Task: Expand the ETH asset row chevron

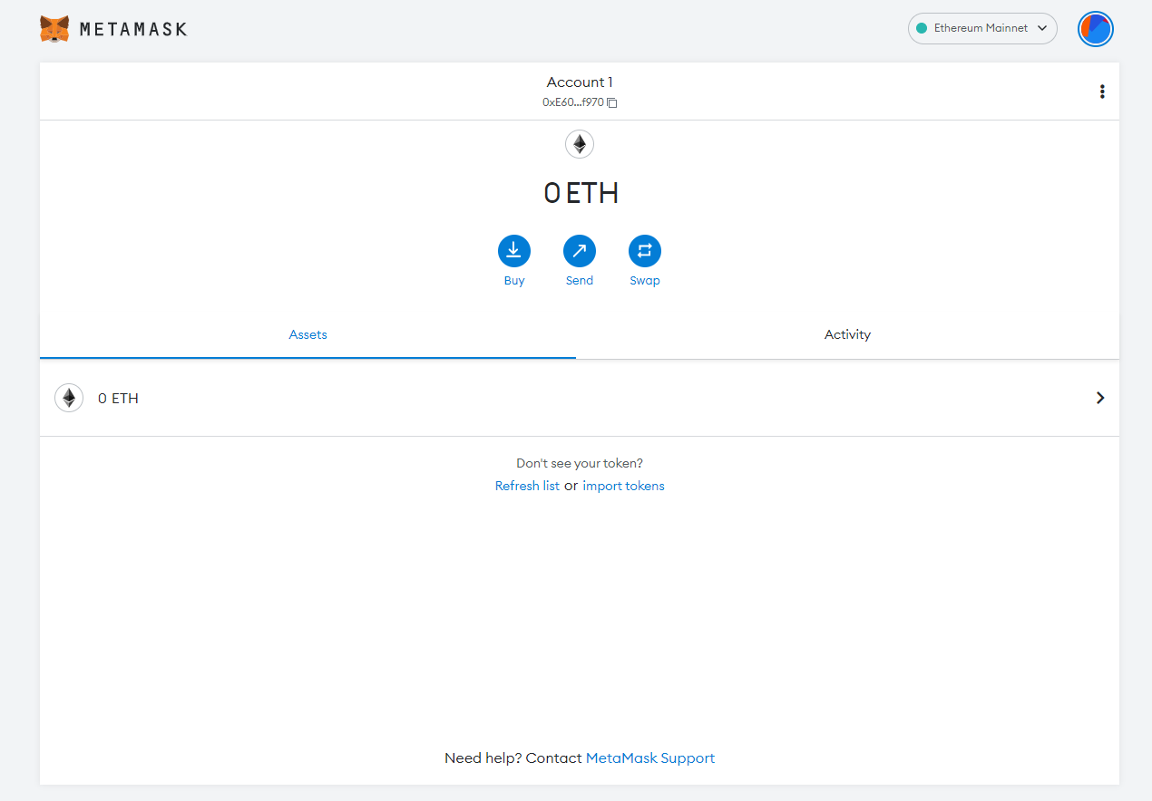Action: coord(1099,398)
